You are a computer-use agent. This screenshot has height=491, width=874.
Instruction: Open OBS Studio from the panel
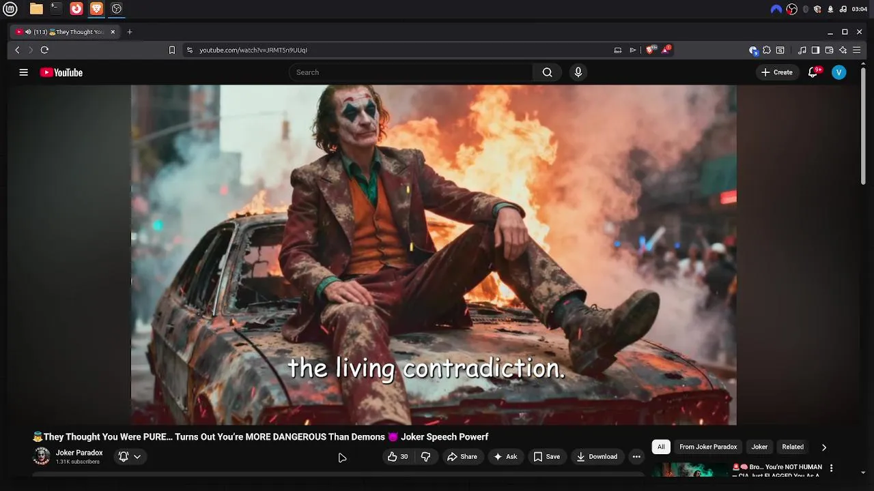point(117,9)
